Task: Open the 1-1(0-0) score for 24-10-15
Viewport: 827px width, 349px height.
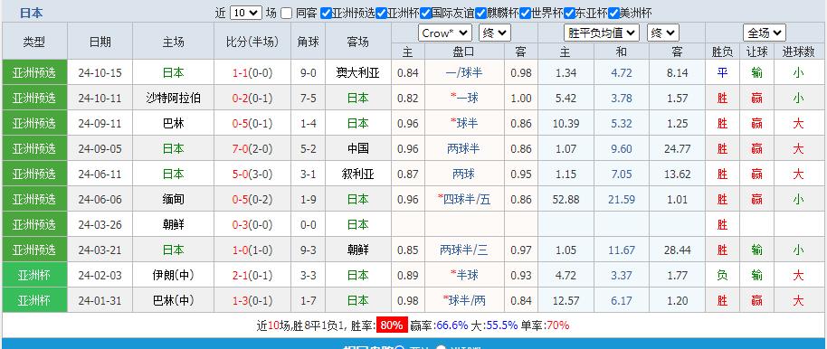Action: pyautogui.click(x=252, y=72)
